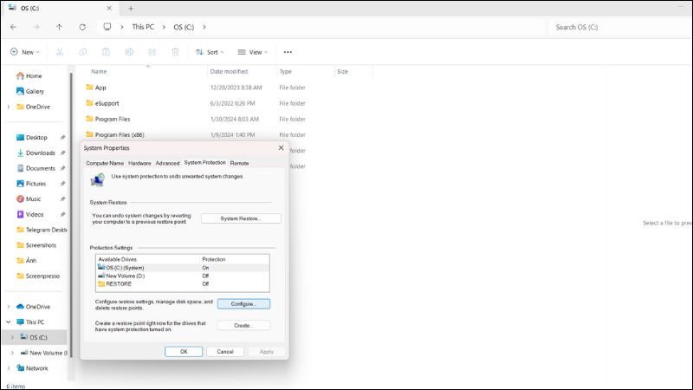Click the Share toolbar icon
Viewport: 693px width, 390px height.
coord(152,52)
